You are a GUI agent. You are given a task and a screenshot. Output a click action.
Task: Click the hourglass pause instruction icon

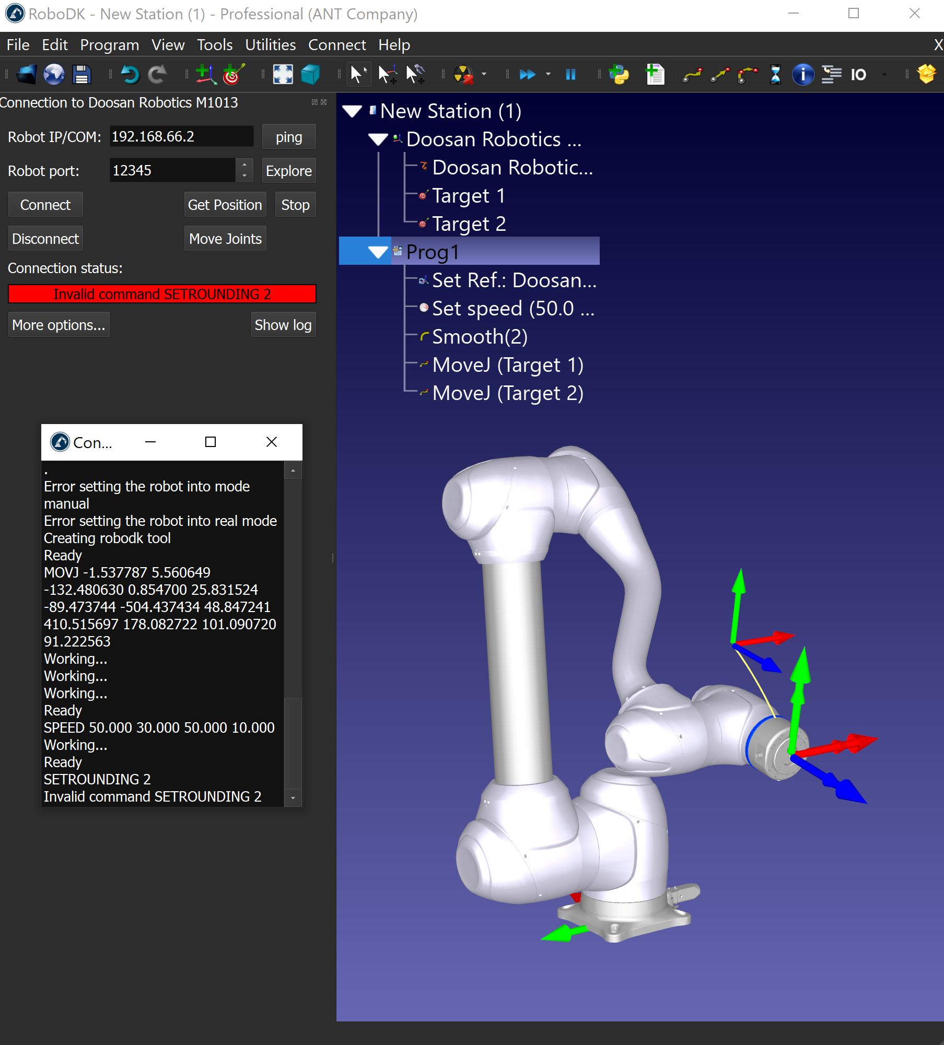(775, 75)
